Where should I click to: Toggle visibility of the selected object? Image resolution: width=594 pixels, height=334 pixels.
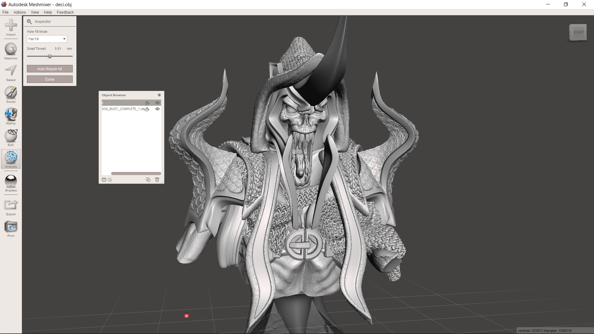(x=157, y=103)
